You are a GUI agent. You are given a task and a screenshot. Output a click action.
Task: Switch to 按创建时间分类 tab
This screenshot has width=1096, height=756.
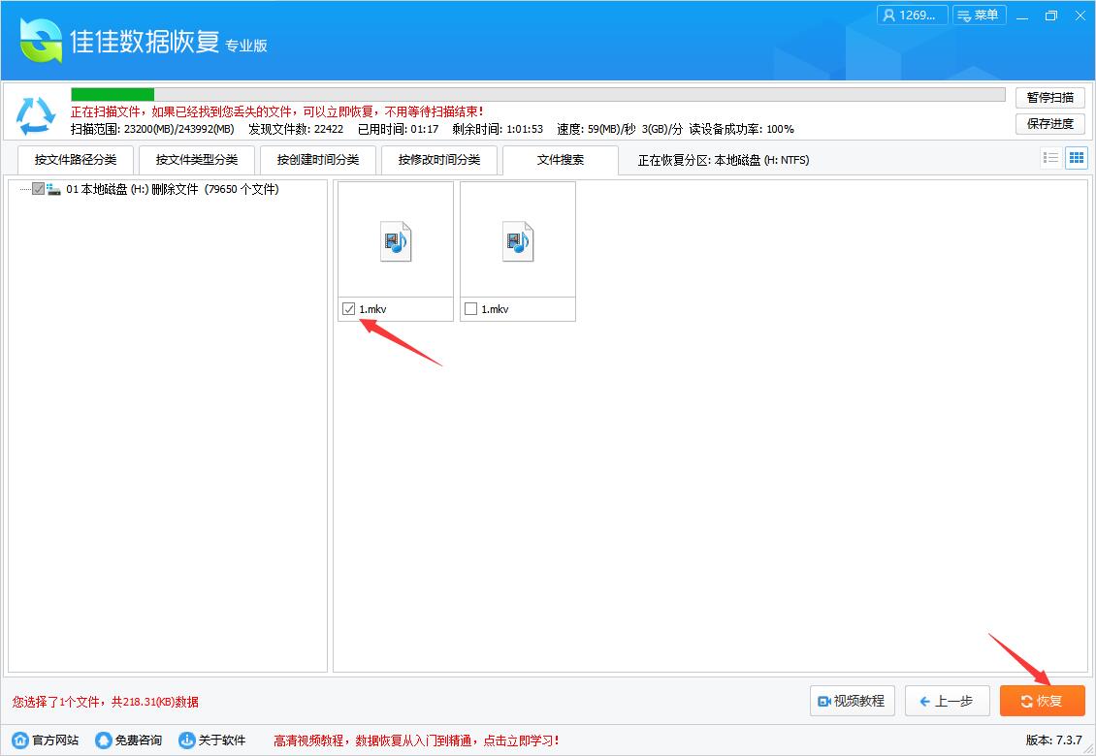pos(318,160)
